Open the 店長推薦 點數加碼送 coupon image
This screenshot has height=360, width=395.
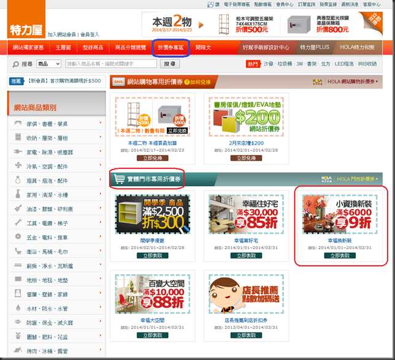coord(246,294)
